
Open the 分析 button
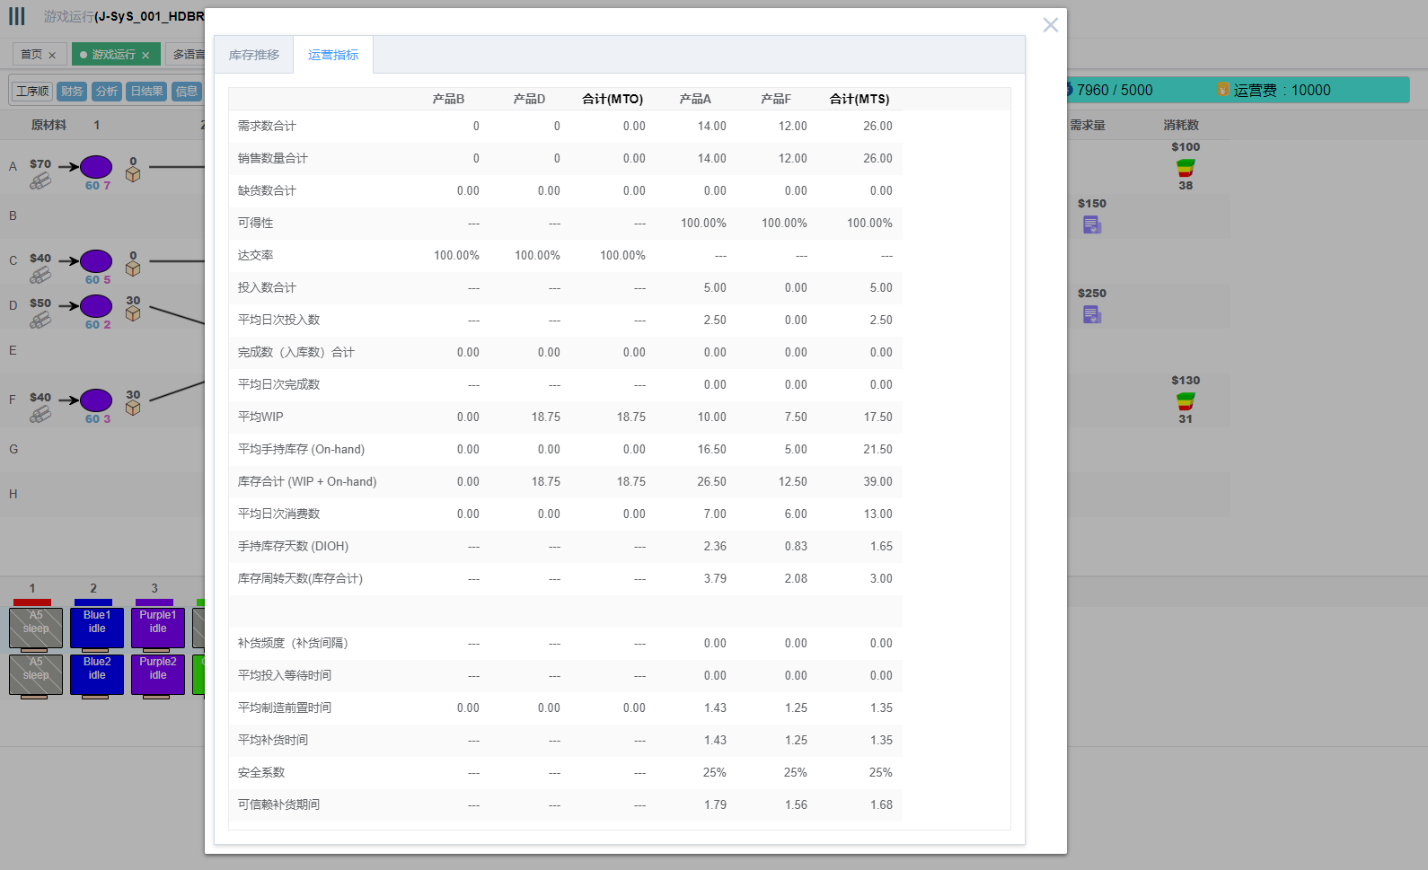pos(107,91)
